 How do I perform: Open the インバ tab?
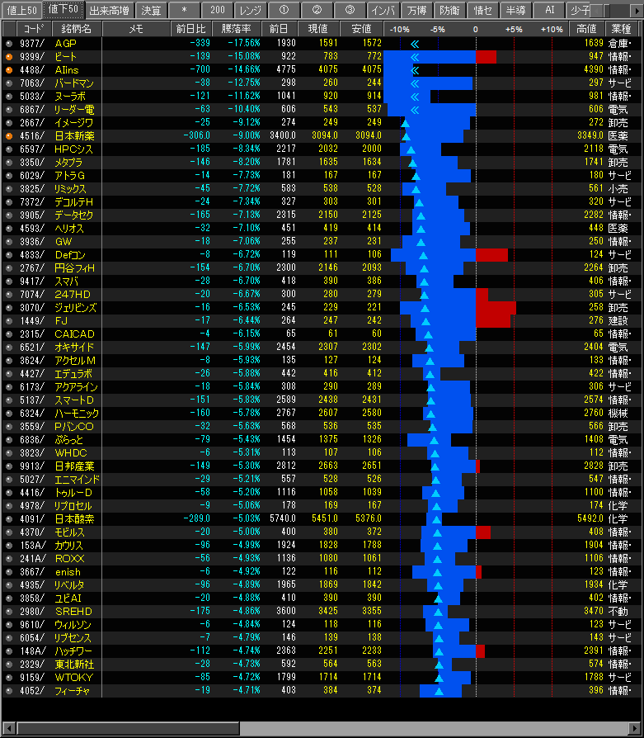[383, 10]
